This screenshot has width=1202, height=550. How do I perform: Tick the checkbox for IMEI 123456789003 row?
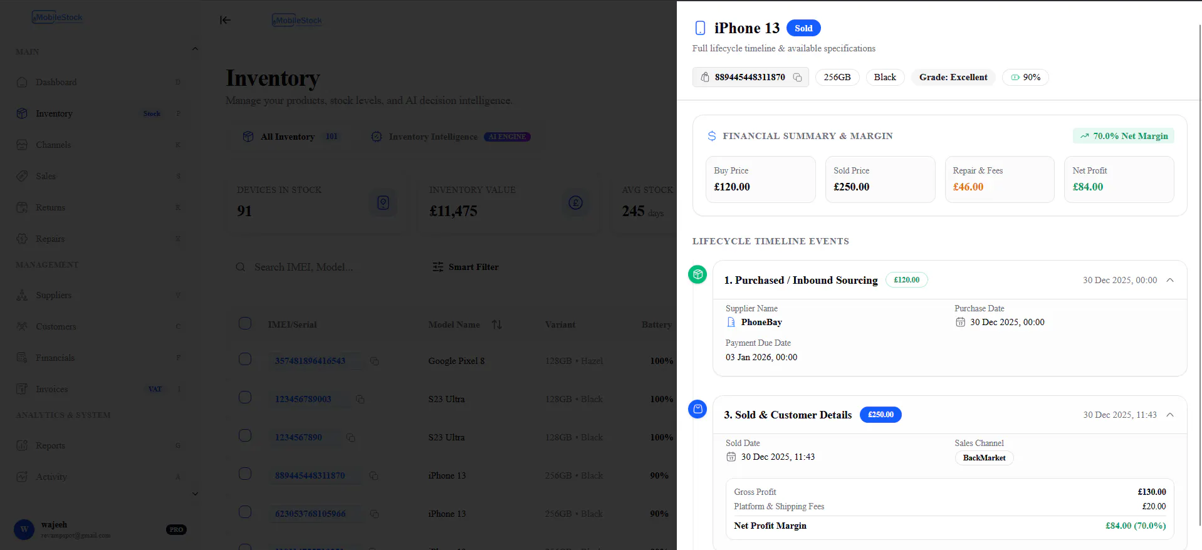(x=245, y=397)
